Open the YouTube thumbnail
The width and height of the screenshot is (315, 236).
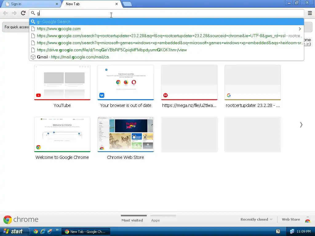coord(62,82)
